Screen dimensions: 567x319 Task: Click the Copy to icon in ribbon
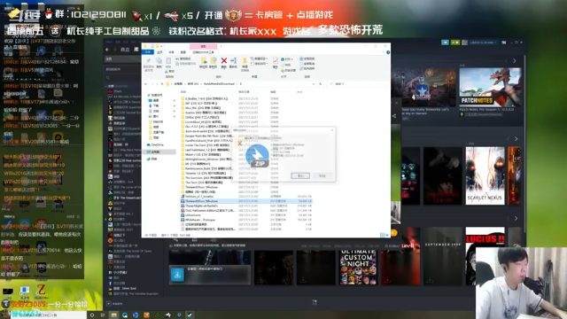[214, 61]
